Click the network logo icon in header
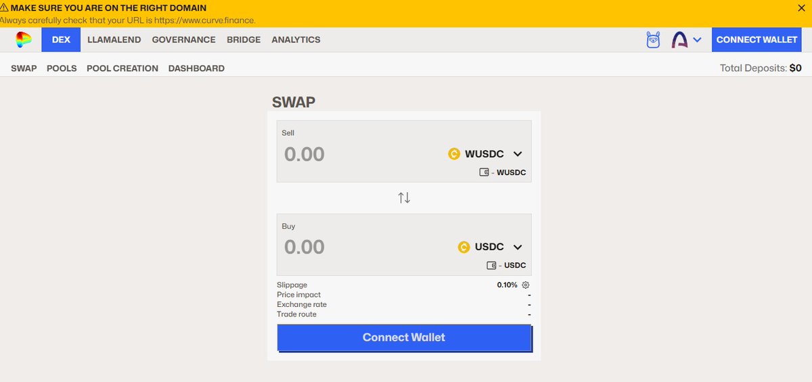 click(x=679, y=40)
